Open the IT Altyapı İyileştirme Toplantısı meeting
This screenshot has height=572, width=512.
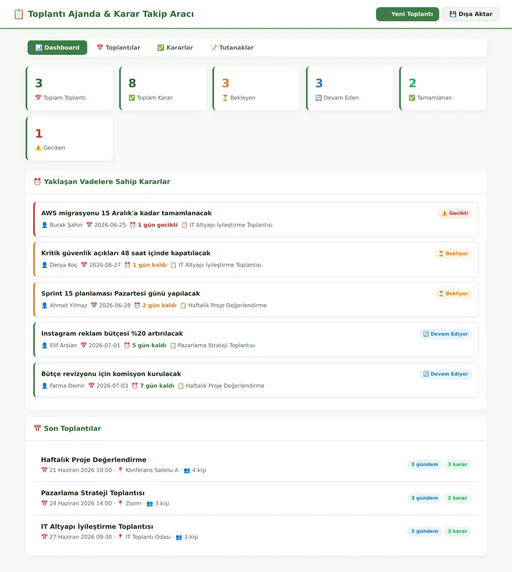(x=256, y=531)
